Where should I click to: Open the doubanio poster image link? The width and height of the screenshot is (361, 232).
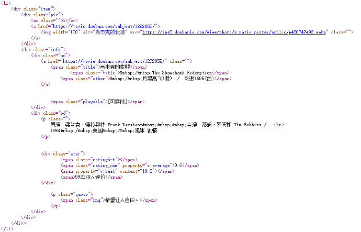pyautogui.click(x=234, y=32)
